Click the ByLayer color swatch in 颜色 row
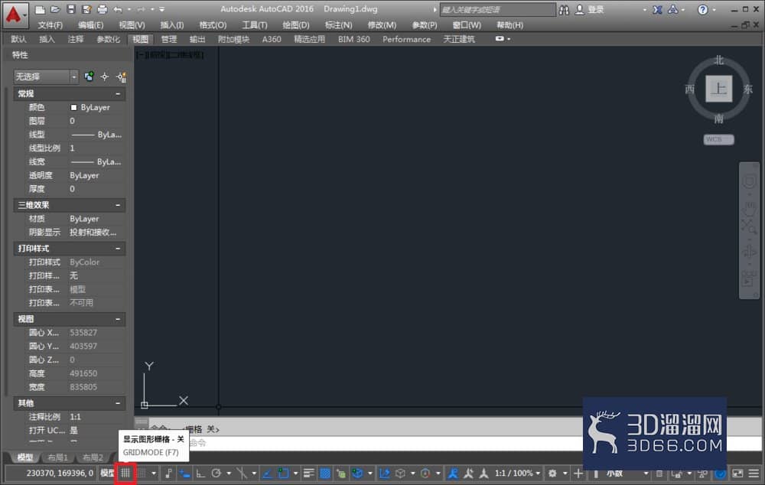The height and width of the screenshot is (485, 765). click(73, 107)
